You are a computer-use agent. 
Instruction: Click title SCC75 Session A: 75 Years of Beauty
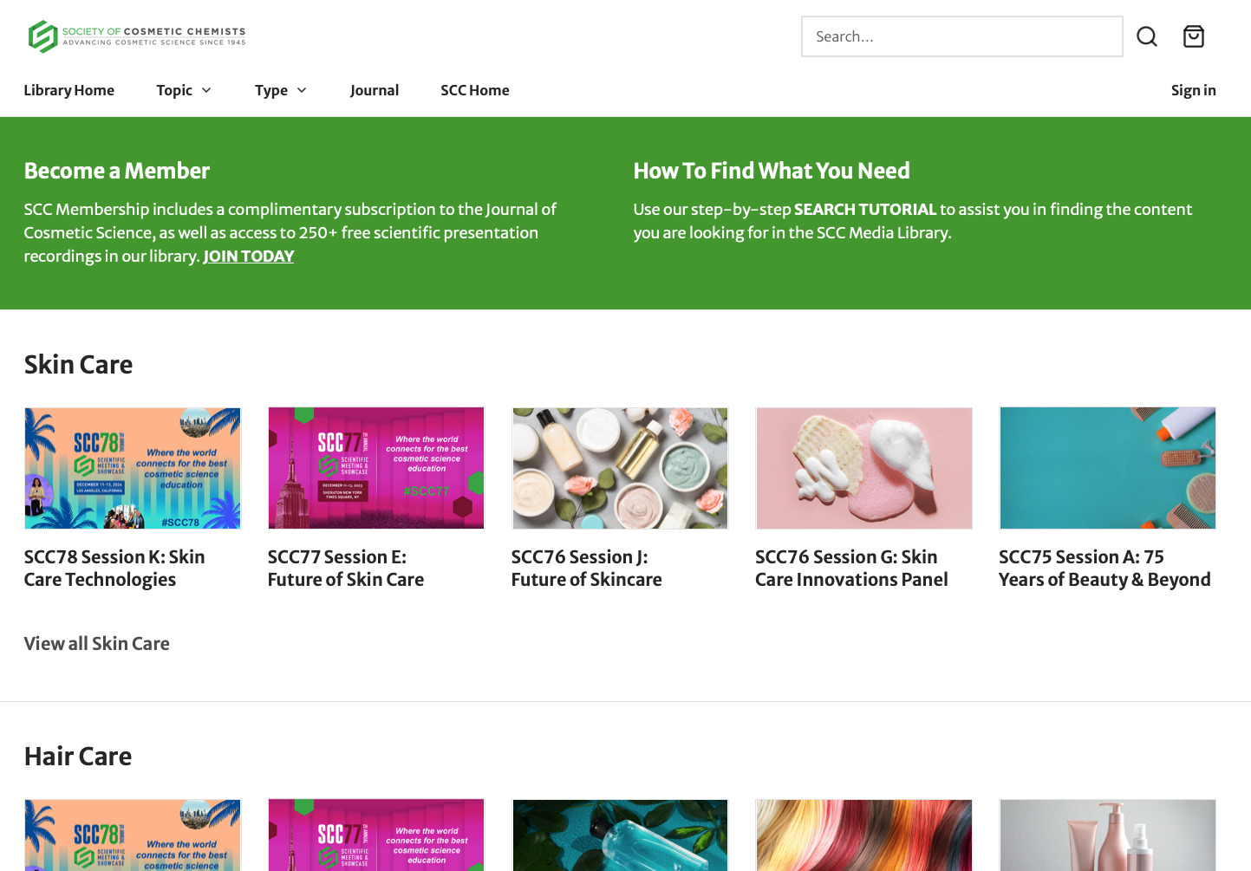pyautogui.click(x=1104, y=569)
